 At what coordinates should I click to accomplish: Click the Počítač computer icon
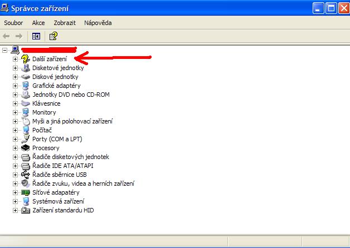point(26,130)
